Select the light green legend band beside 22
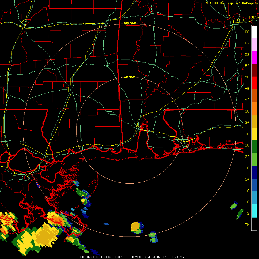Screen dimensions: 259x259 [254, 159]
